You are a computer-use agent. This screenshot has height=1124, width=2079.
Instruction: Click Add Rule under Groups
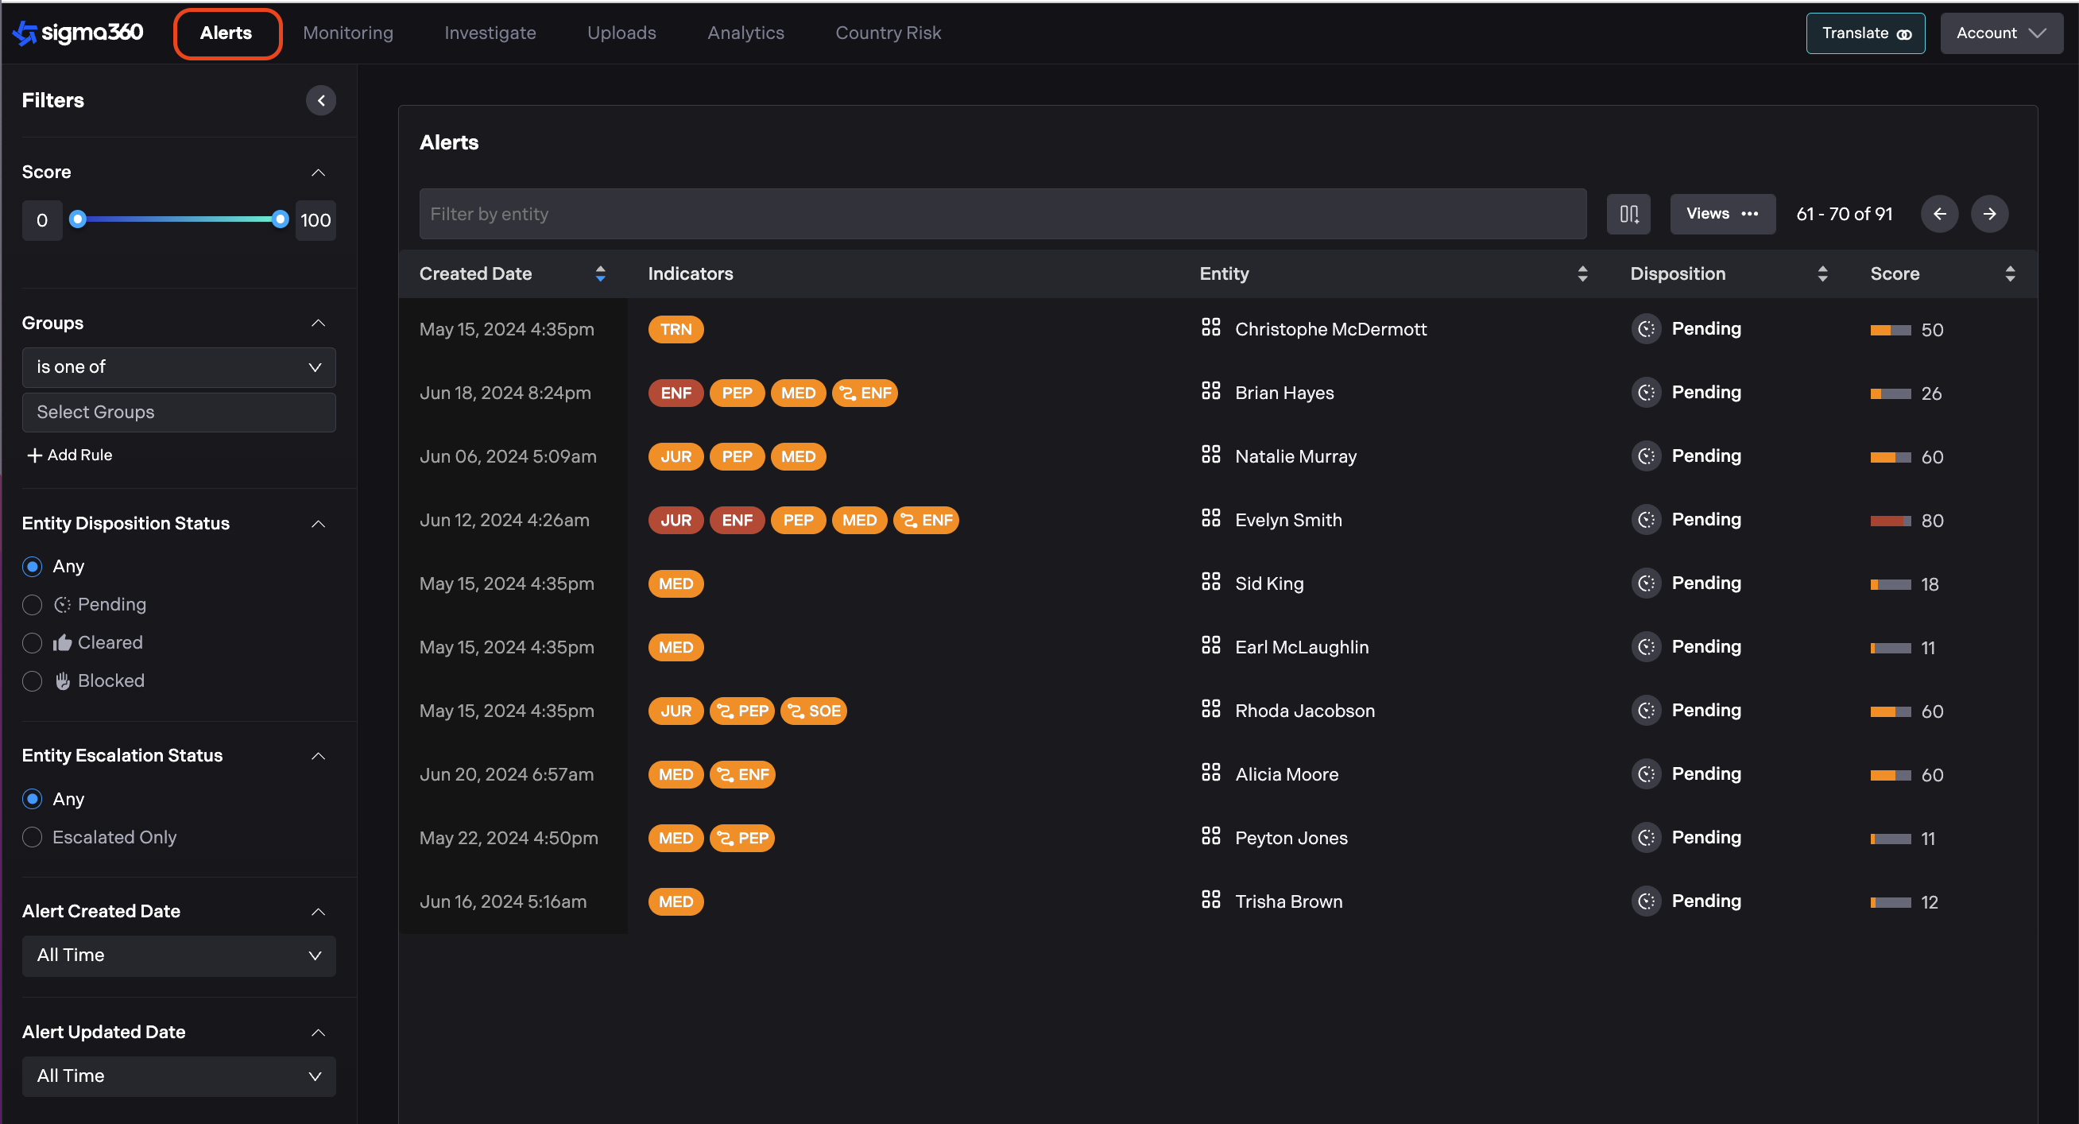[69, 455]
